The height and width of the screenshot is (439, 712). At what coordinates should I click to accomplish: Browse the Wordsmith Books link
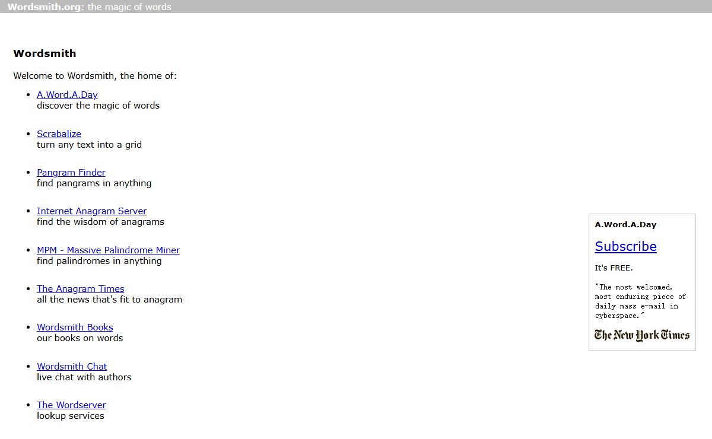(x=75, y=327)
